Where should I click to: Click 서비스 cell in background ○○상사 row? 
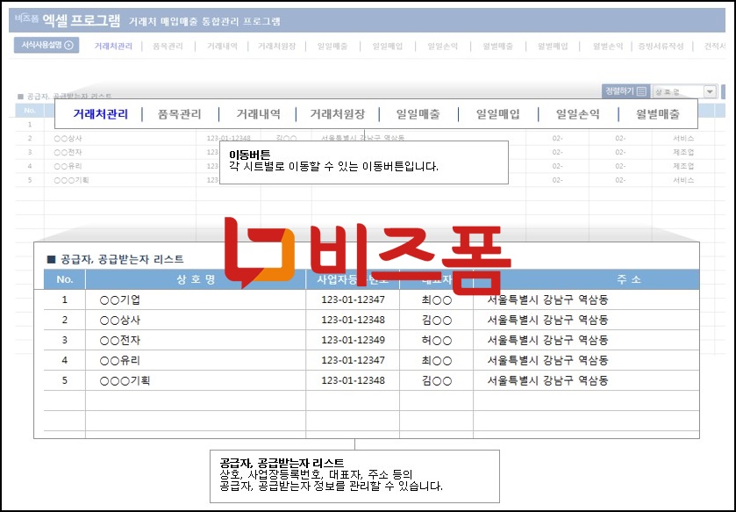(683, 139)
